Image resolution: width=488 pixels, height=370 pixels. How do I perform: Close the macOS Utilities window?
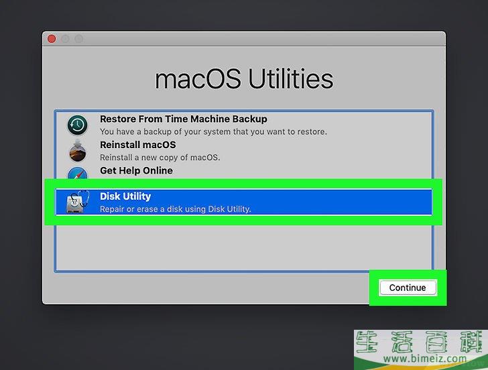(x=52, y=39)
